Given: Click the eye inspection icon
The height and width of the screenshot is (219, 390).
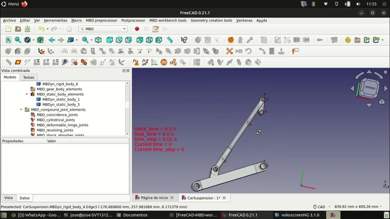Looking at the screenshot, I should (x=65, y=62).
